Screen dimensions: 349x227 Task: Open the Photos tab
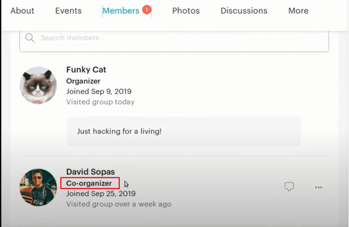tap(186, 11)
